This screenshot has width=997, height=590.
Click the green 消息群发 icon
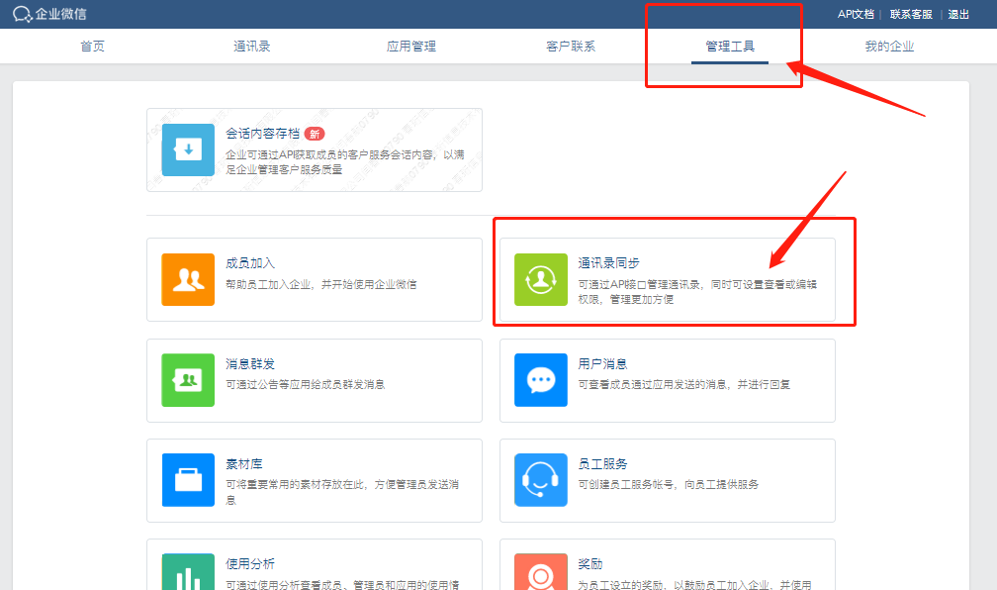coord(188,380)
